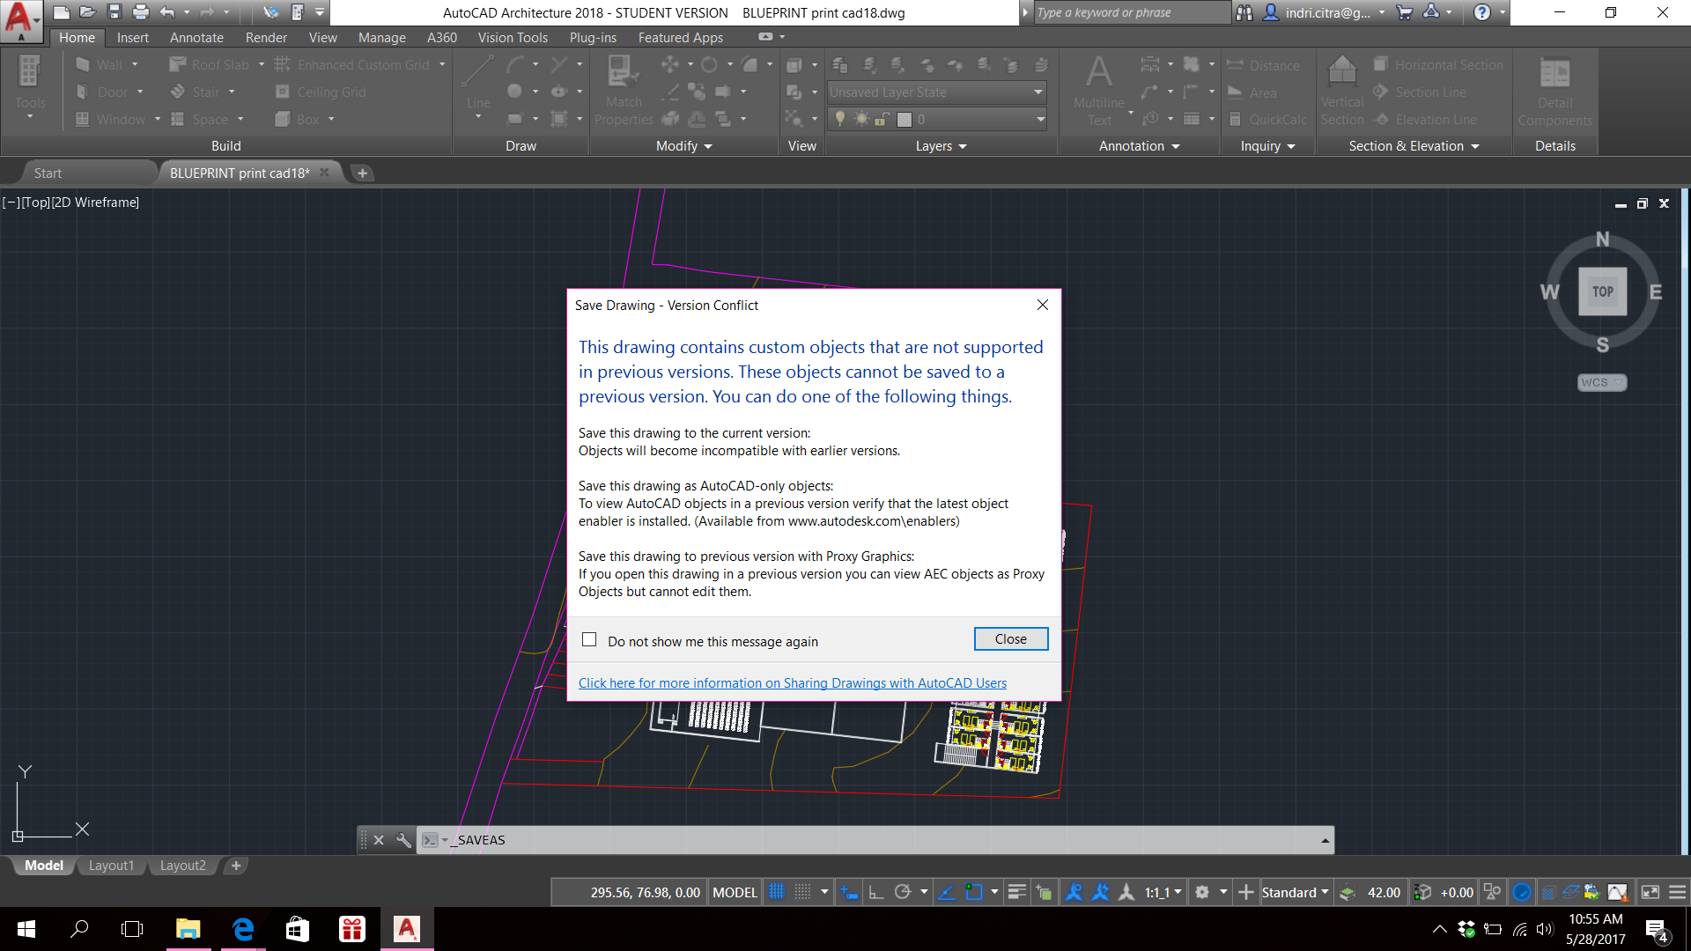Viewport: 1691px width, 951px height.
Task: Open the Render ribbon tab
Action: pos(266,37)
